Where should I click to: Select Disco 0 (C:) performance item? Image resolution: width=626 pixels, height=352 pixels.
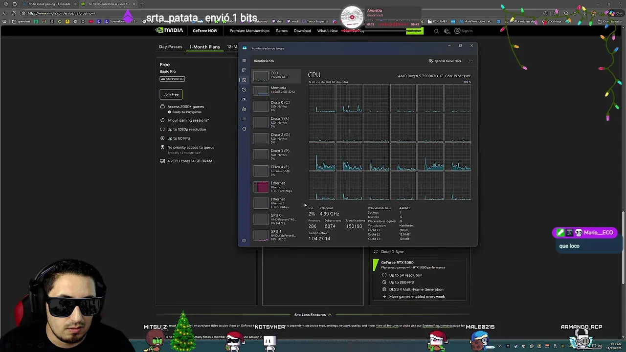276,106
